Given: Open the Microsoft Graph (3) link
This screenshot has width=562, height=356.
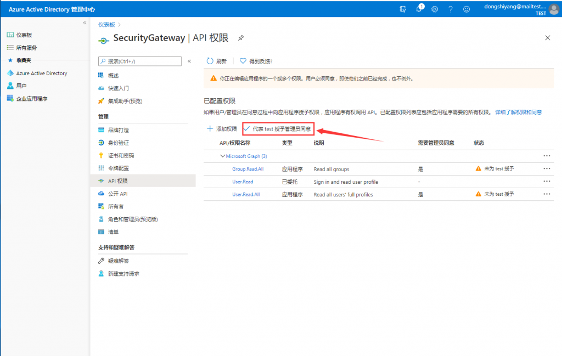Looking at the screenshot, I should tap(246, 156).
